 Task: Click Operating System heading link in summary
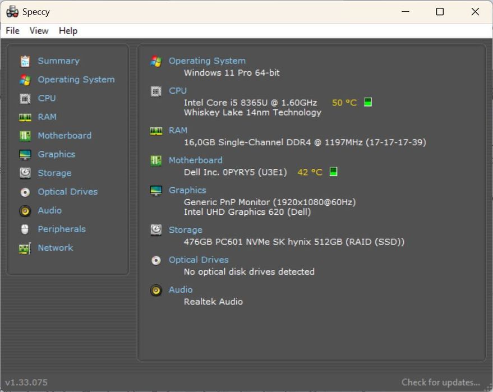207,61
